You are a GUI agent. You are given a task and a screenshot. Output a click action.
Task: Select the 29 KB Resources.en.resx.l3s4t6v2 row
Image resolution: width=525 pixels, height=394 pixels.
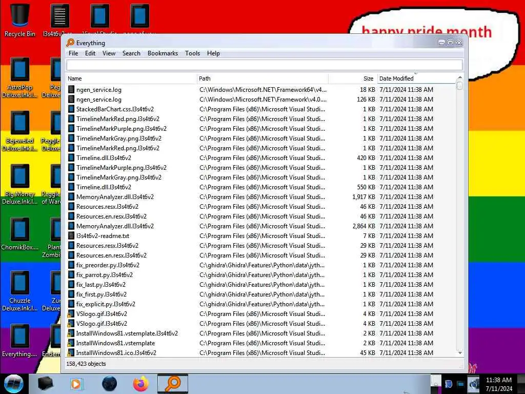[x=261, y=255]
